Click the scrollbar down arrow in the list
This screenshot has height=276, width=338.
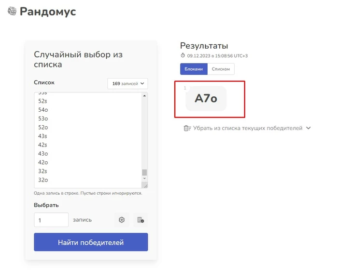[x=144, y=178]
